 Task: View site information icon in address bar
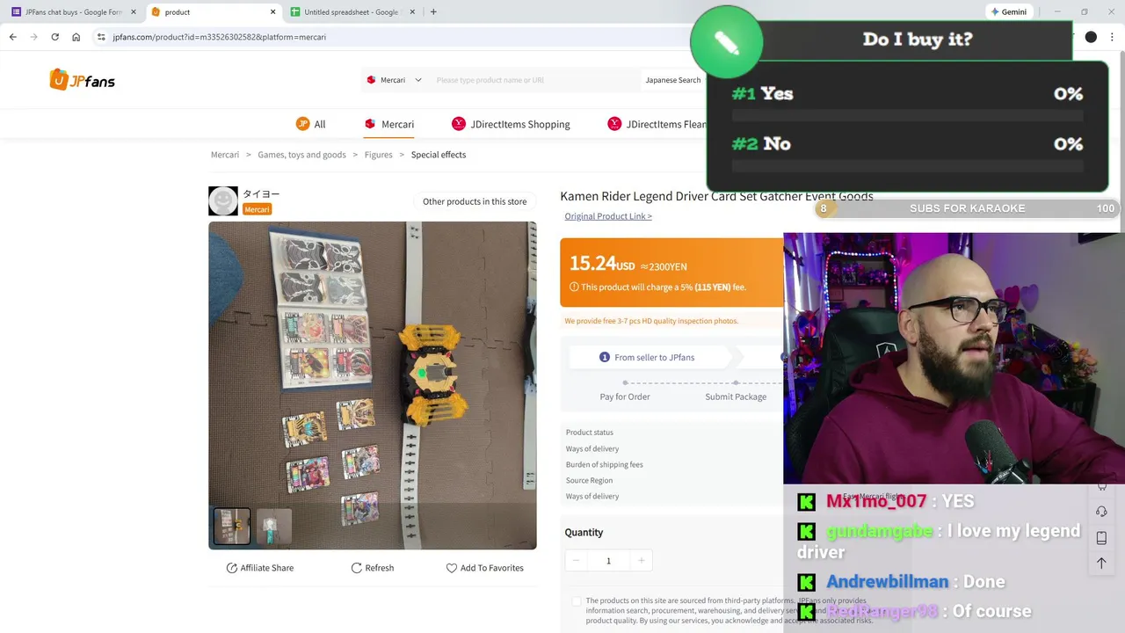101,37
